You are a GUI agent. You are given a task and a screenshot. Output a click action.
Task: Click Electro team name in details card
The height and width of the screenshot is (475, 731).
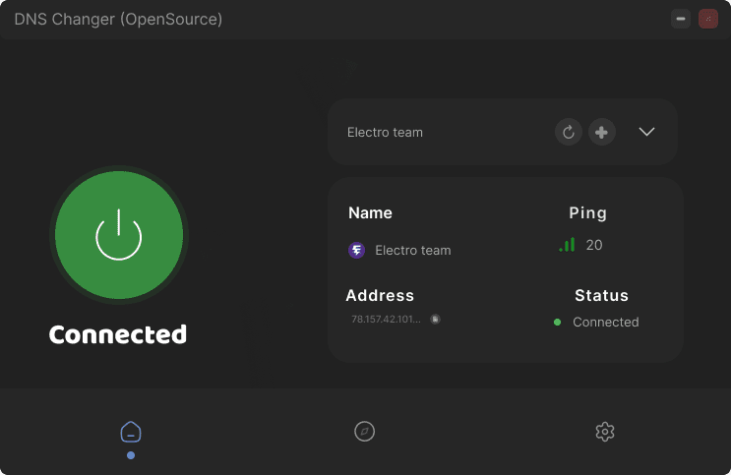click(x=413, y=251)
